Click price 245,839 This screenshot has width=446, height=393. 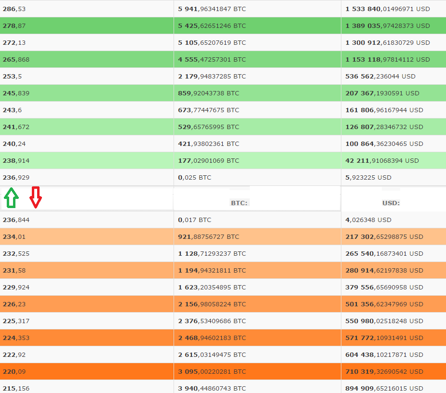[16, 93]
